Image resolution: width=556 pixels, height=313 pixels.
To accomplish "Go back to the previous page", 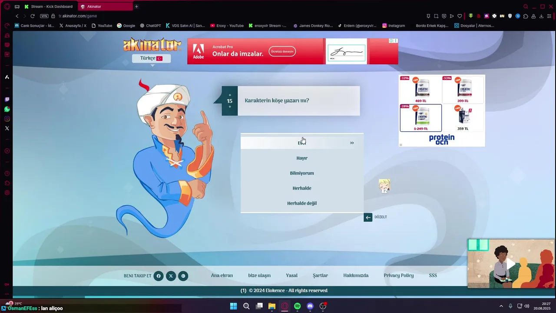I will click(x=17, y=16).
